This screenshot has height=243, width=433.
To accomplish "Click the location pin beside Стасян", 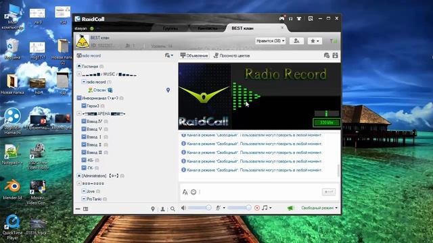I will (168, 90).
